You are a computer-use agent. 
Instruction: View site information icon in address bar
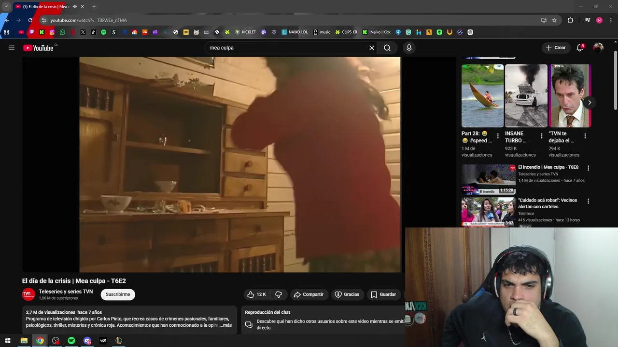click(x=44, y=20)
